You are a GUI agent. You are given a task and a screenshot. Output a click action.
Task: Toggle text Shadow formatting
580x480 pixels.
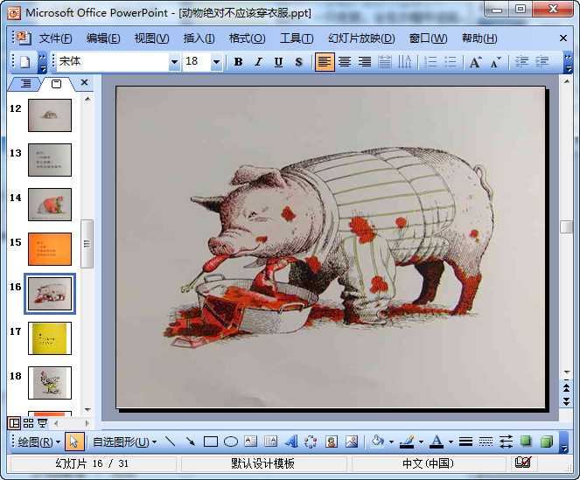(x=298, y=62)
